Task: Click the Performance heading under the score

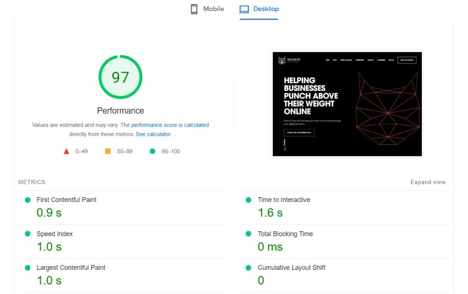Action: point(120,111)
